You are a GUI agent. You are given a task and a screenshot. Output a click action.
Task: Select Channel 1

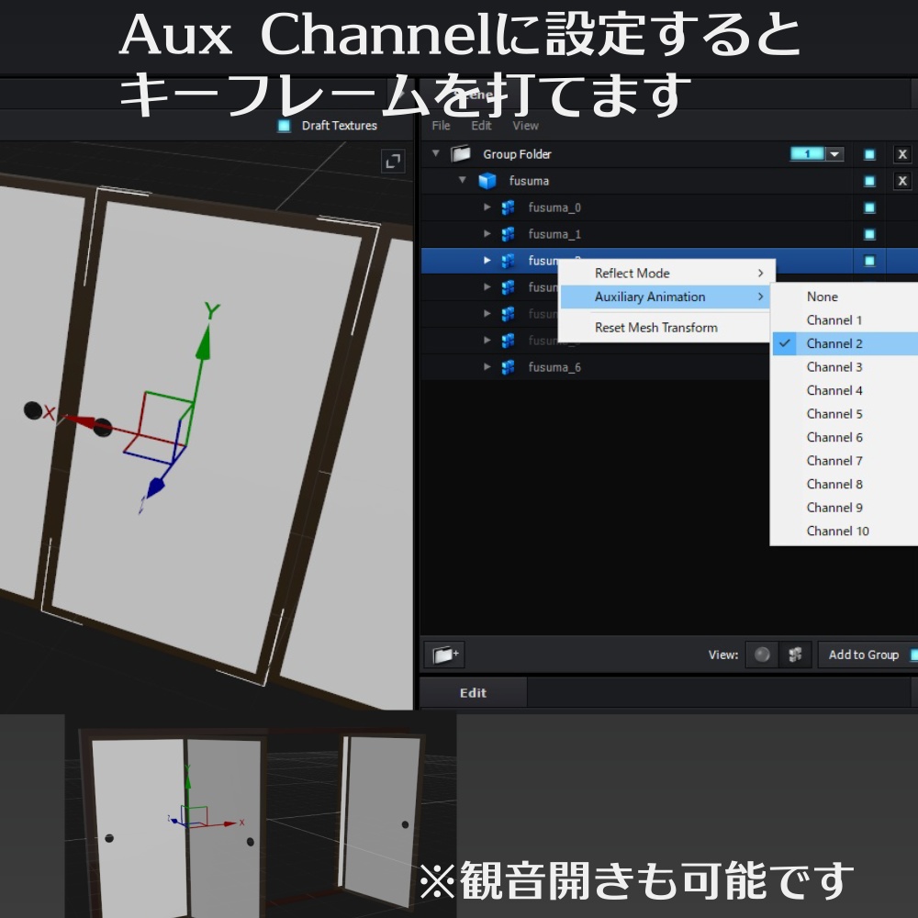[845, 319]
